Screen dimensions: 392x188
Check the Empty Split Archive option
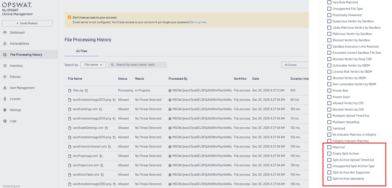(329, 154)
